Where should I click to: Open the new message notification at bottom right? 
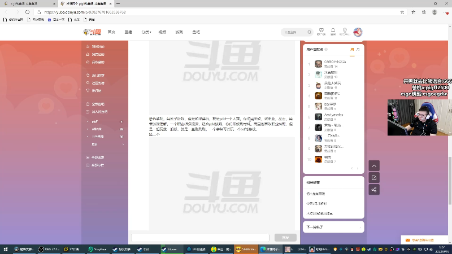pos(423,240)
